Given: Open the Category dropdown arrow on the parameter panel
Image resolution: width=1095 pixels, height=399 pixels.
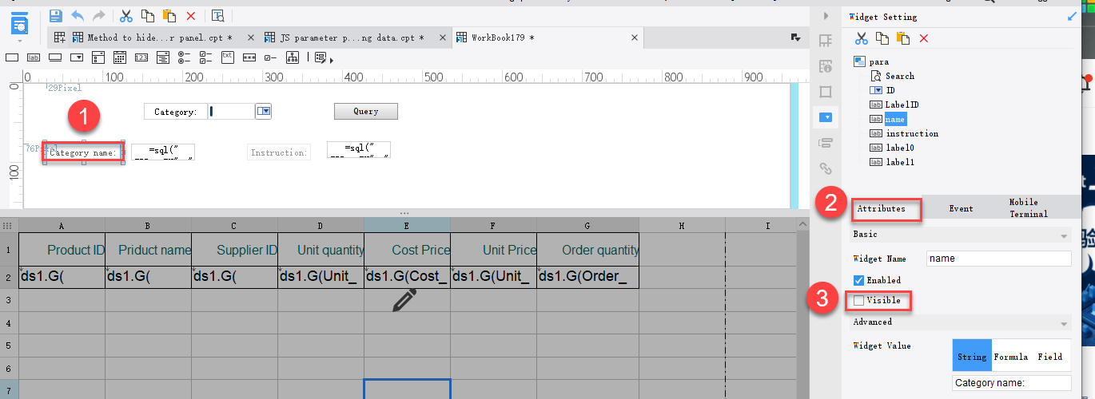Looking at the screenshot, I should click(x=264, y=112).
